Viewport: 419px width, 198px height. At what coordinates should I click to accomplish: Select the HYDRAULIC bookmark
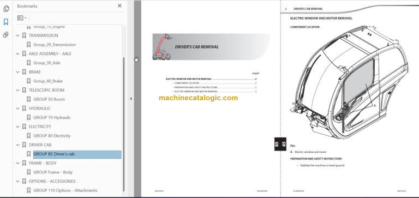point(39,108)
